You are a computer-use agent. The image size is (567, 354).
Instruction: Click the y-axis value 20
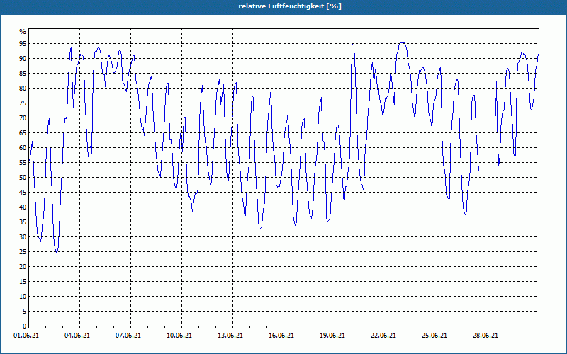click(x=23, y=267)
